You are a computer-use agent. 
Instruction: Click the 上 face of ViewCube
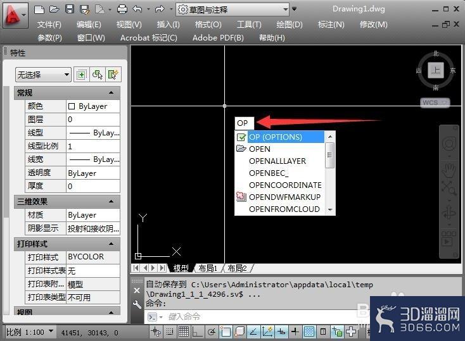coord(436,70)
